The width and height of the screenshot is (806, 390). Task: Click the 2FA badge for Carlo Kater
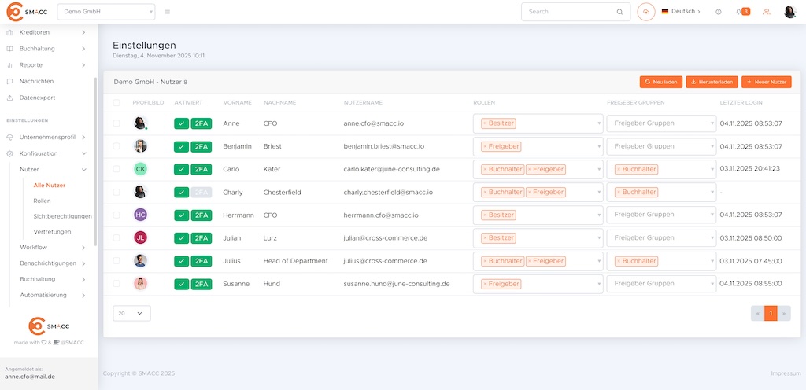[201, 169]
